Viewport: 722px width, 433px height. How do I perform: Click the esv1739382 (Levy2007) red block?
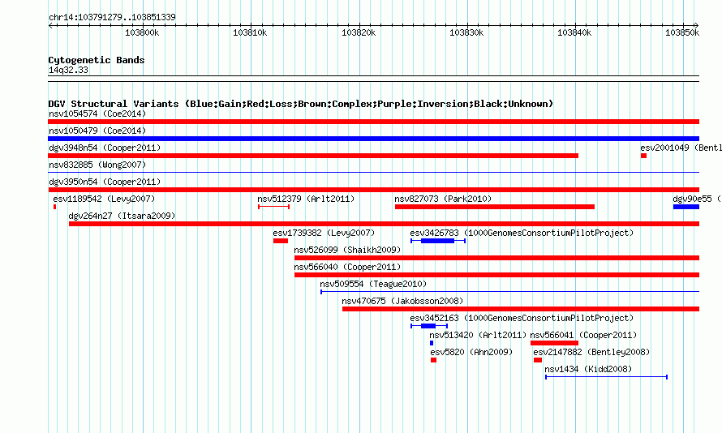(281, 241)
